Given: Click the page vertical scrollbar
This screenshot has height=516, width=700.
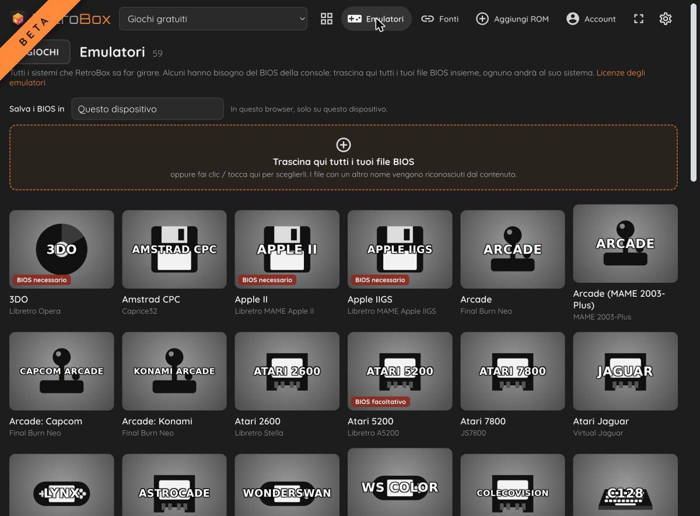Looking at the screenshot, I should [694, 93].
